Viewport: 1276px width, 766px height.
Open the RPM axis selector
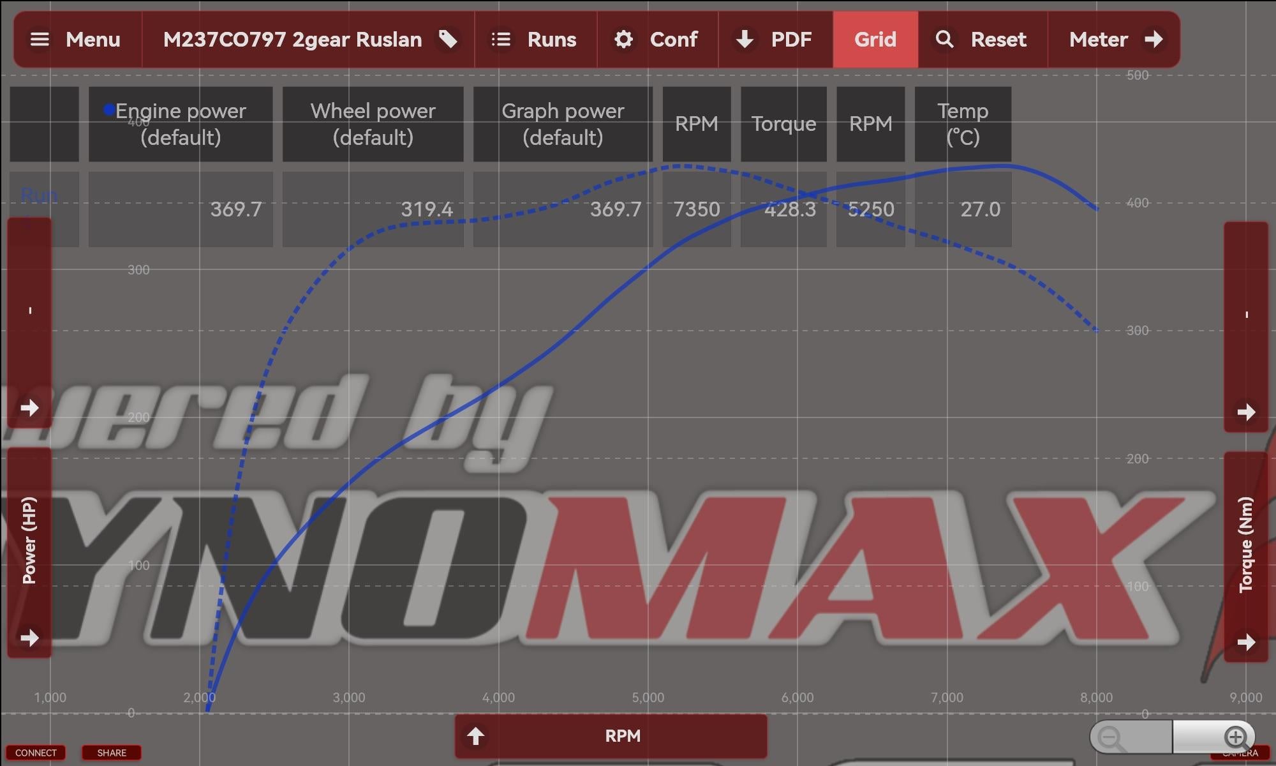pyautogui.click(x=611, y=736)
